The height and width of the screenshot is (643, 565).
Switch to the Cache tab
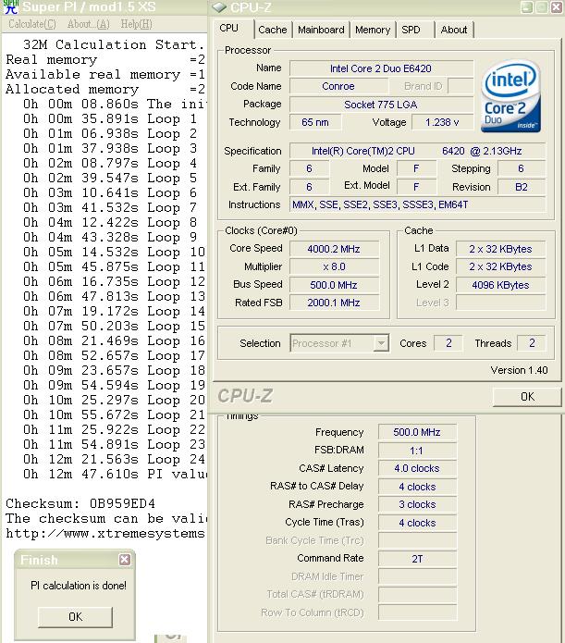(273, 30)
